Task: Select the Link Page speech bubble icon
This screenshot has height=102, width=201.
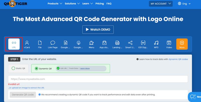Action: 53,43
